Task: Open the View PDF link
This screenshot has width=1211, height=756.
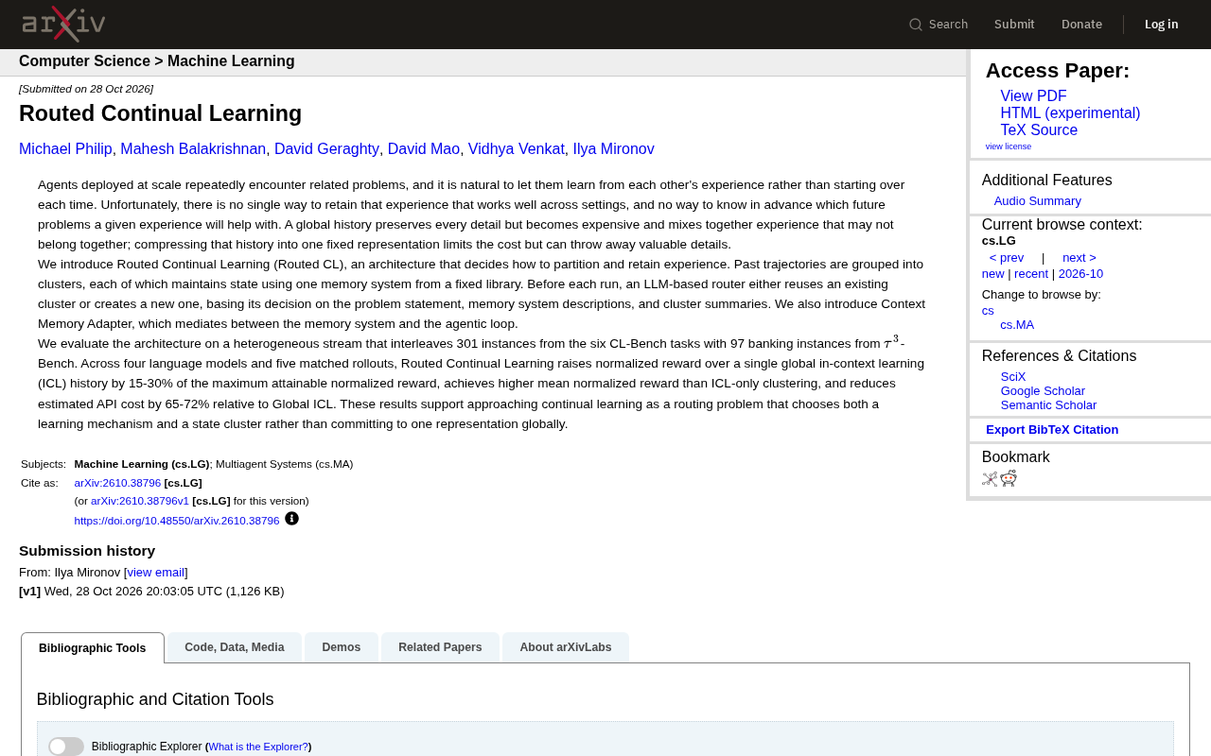Action: pos(1033,96)
